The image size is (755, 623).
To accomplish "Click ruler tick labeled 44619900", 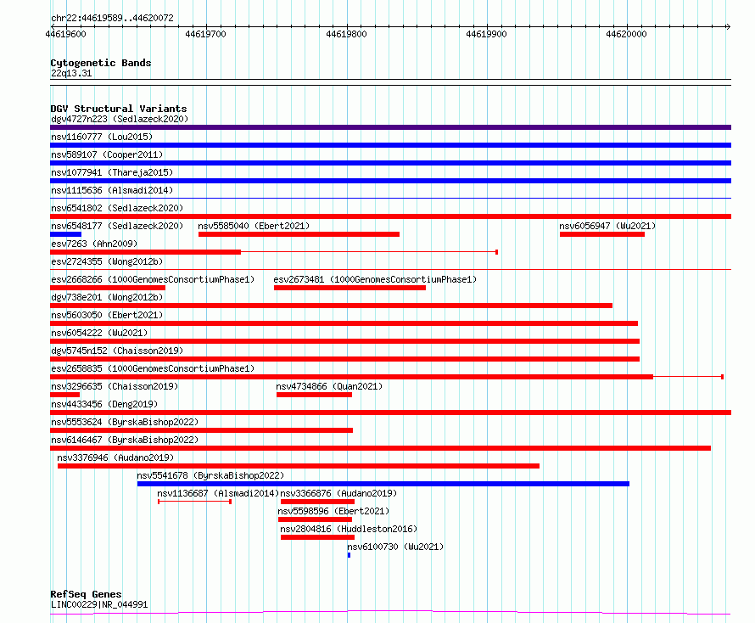I will click(486, 34).
